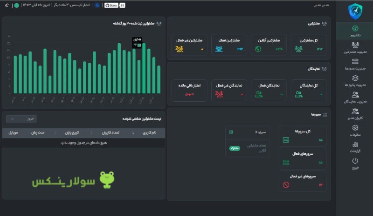Click the لیست مشترکین منقضی شونده title
Viewport: 373px width, 216px height.
pyautogui.click(x=142, y=118)
